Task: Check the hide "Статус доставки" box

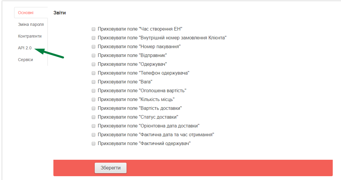Action: point(94,117)
